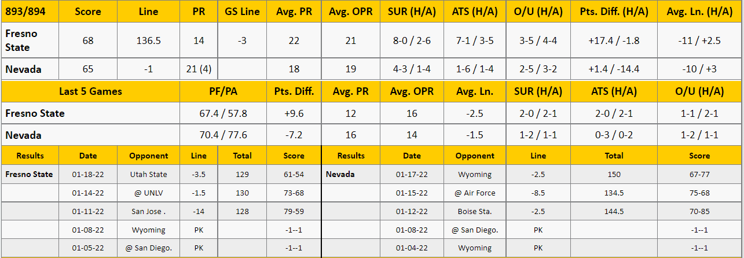The image size is (744, 258).
Task: Select the total 144.5 cell
Action: coord(614,211)
